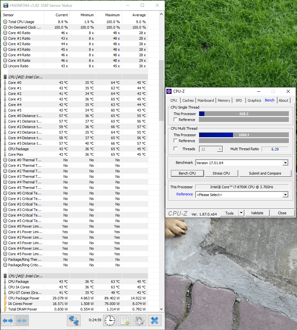The width and height of the screenshot is (297, 330).
Task: Click the single thread score bar 558.3
Action: click(244, 114)
